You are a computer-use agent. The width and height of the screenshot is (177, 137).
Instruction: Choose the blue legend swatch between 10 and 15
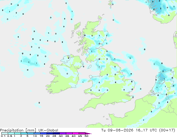point(37,133)
